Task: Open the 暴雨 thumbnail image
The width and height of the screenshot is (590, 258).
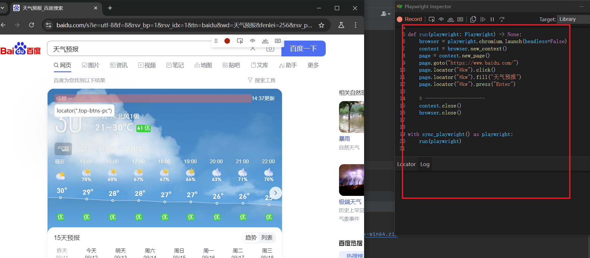Action: (x=351, y=117)
